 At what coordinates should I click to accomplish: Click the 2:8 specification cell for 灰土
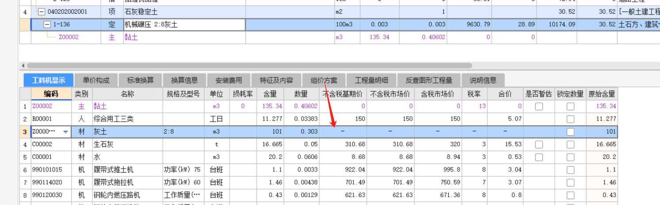click(x=183, y=132)
